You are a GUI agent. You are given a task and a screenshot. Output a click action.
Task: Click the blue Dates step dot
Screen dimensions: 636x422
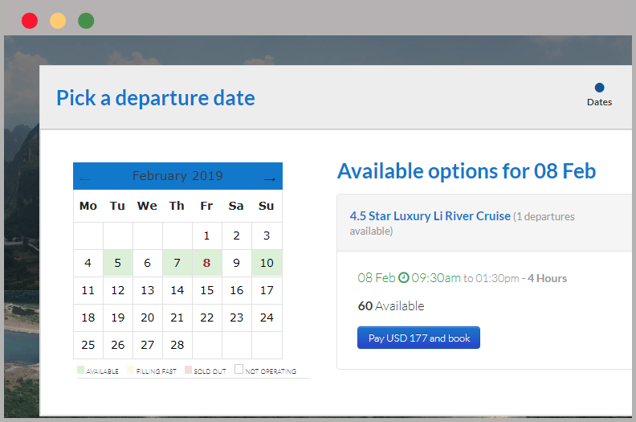600,88
